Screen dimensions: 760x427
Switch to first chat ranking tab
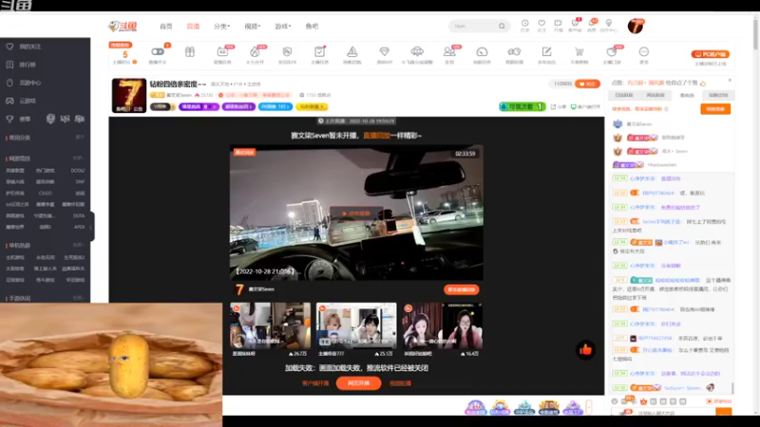(x=624, y=96)
